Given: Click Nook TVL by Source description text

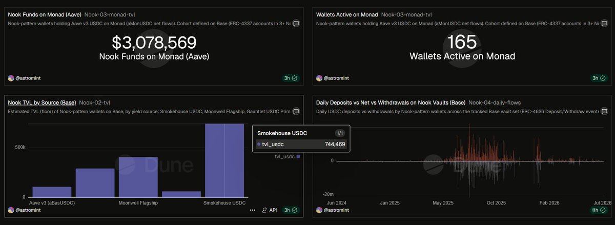Looking at the screenshot, I should click(x=149, y=111).
